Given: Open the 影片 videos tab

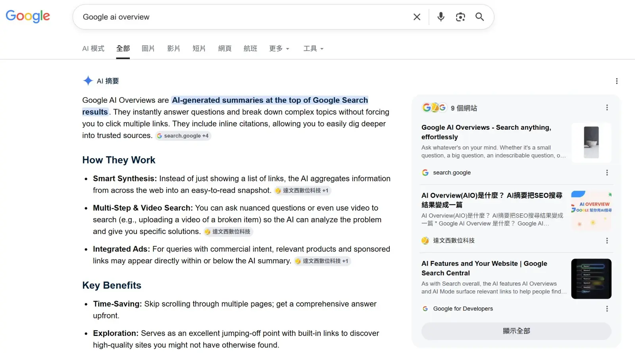Looking at the screenshot, I should [173, 48].
